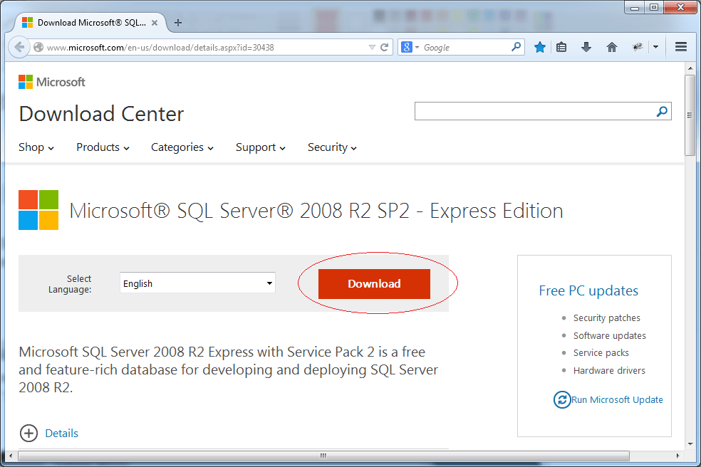
Task: Click the SQL Server 2008 R2 SP2 title
Action: pos(316,211)
